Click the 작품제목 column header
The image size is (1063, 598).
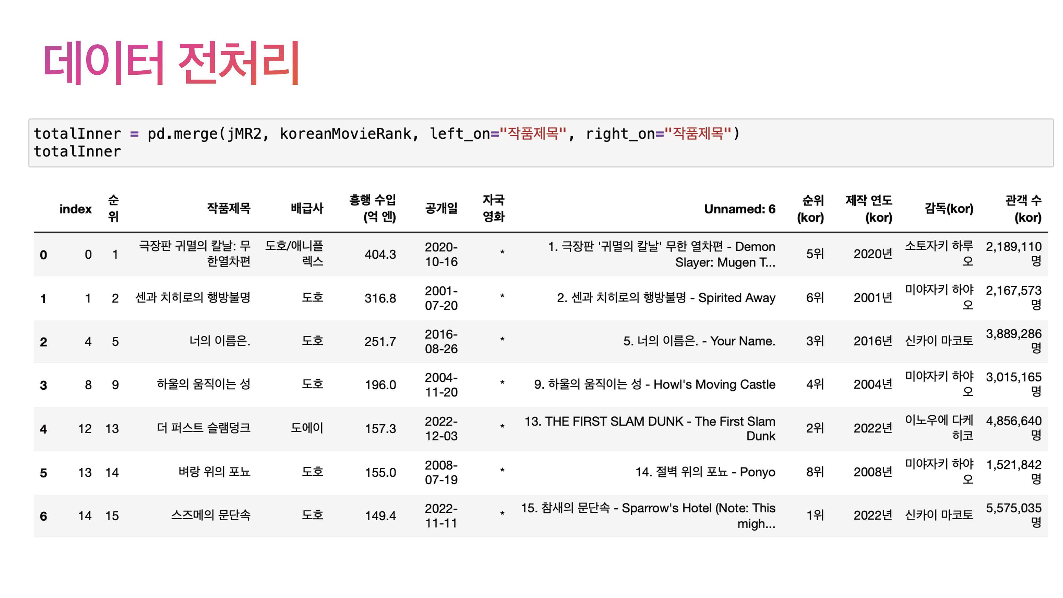coord(228,208)
